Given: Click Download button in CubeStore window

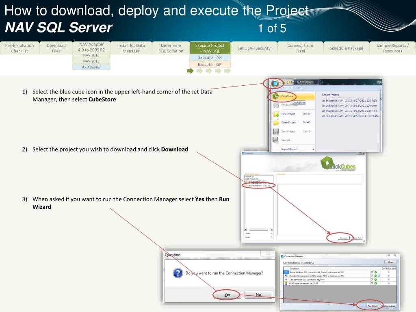Looking at the screenshot, I should tap(343, 238).
